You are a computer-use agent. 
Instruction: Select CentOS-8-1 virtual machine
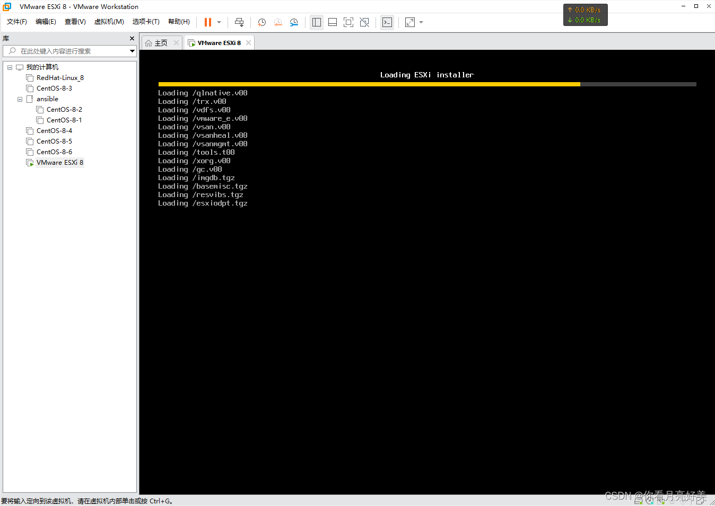(x=64, y=120)
